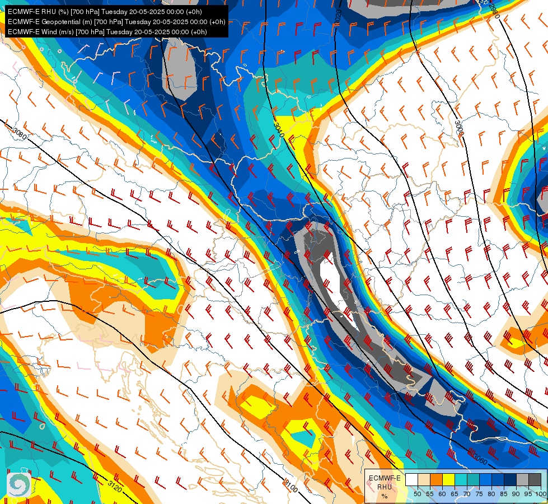The image size is (548, 504).
Task: Click the legend tick label 55
Action: tap(430, 494)
